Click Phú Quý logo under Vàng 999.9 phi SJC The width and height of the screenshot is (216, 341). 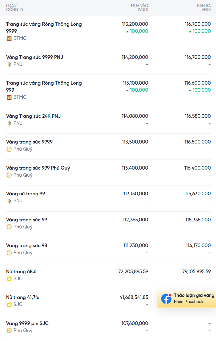click(x=9, y=331)
